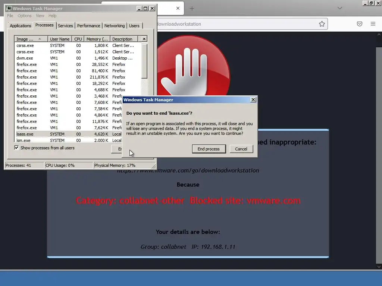Click the Firefox page scroll-up arrow
The width and height of the screenshot is (382, 286).
(x=379, y=35)
